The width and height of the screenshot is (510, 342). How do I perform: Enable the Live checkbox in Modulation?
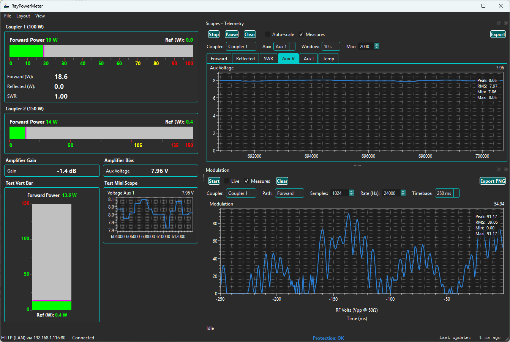pos(227,181)
